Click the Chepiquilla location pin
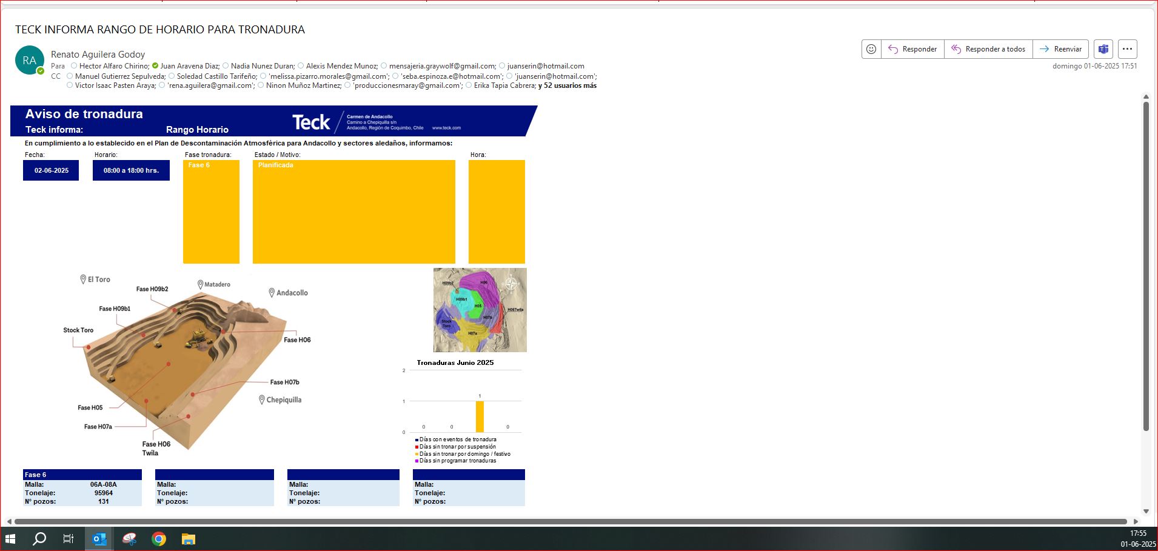The image size is (1158, 551). click(x=262, y=400)
